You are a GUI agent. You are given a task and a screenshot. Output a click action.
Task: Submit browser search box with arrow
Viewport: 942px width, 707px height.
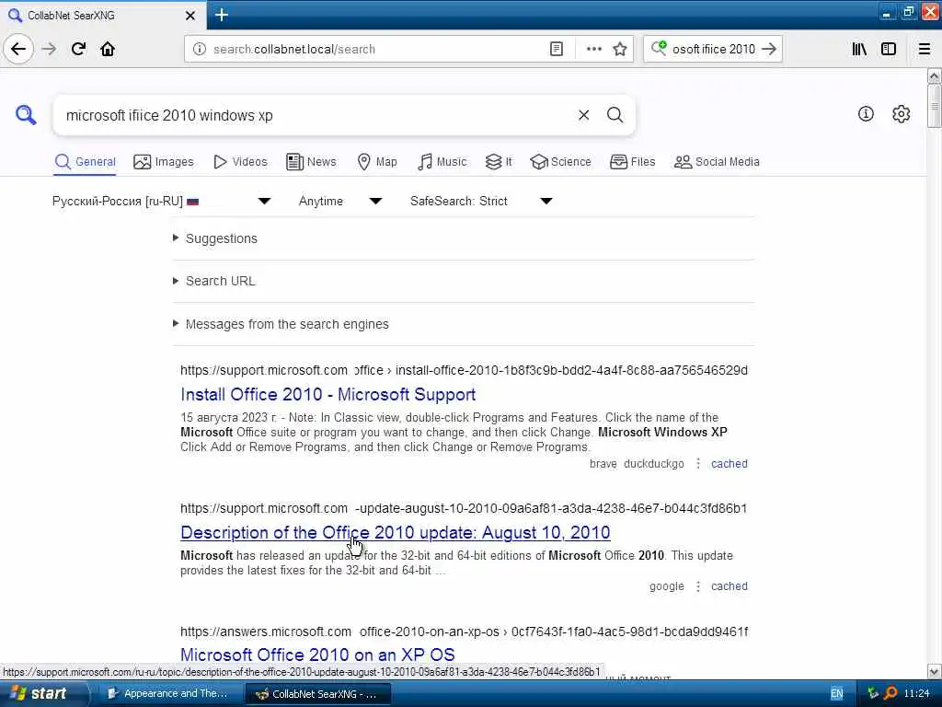tap(769, 49)
